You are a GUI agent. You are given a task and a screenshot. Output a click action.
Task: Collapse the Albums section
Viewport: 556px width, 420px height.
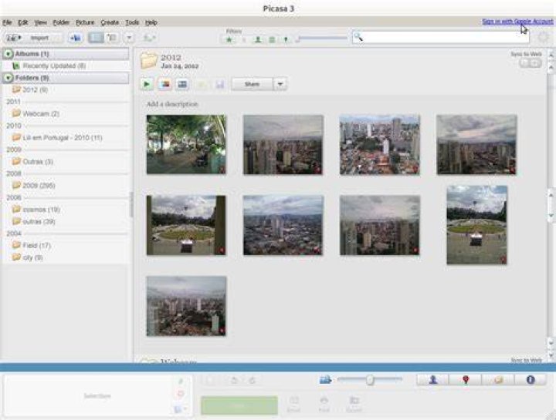[8, 54]
